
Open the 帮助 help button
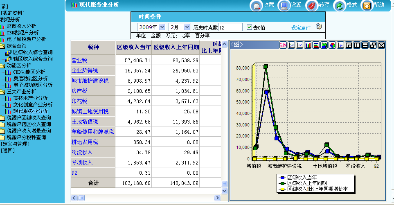tap(367, 5)
